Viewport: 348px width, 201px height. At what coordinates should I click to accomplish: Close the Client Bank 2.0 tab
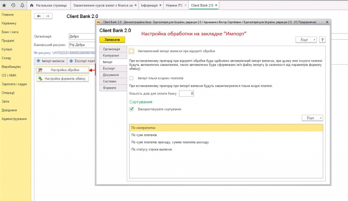pos(216,5)
